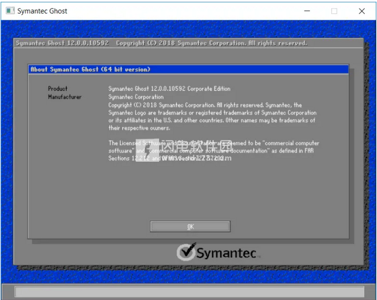
Task: Click the Symantec checkmark logo
Action: [186, 251]
